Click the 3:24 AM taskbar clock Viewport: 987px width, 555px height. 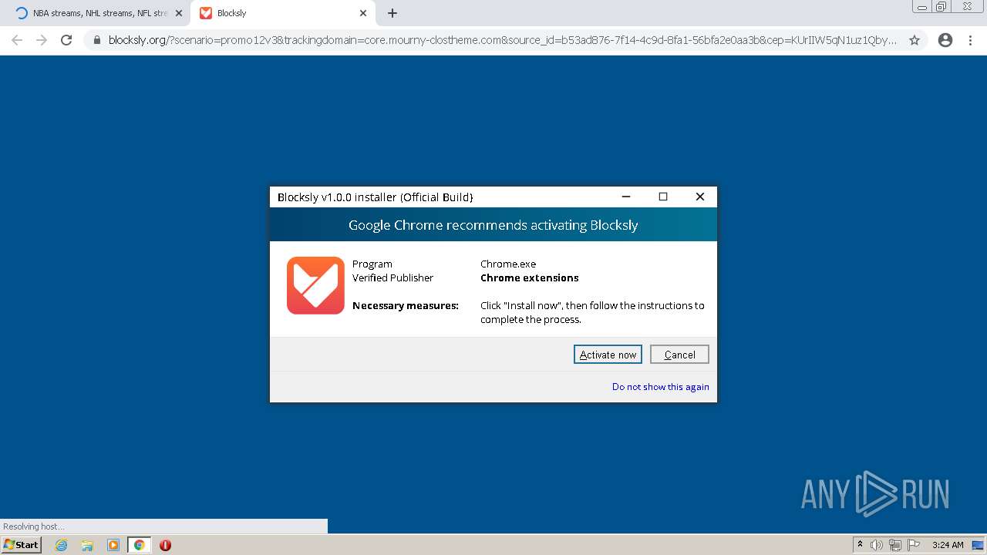click(948, 545)
